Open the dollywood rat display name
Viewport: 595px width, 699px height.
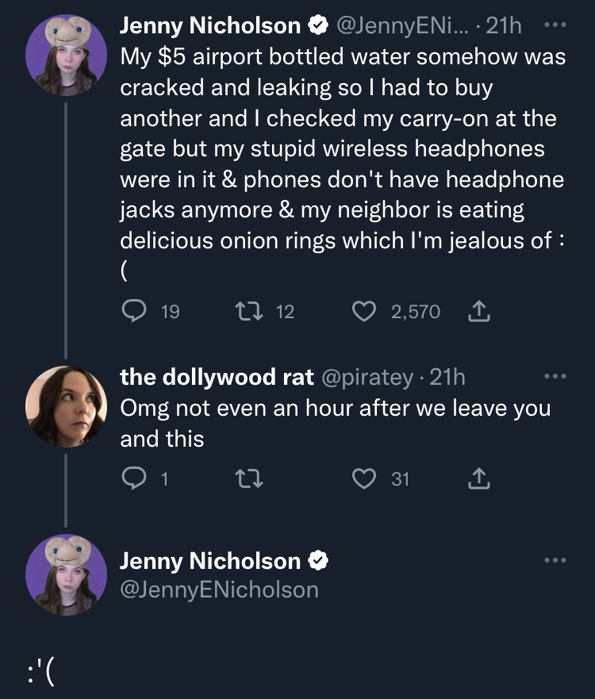click(217, 378)
